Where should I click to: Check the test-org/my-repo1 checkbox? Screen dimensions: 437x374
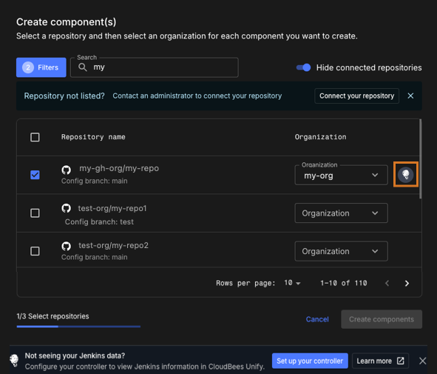(x=35, y=213)
